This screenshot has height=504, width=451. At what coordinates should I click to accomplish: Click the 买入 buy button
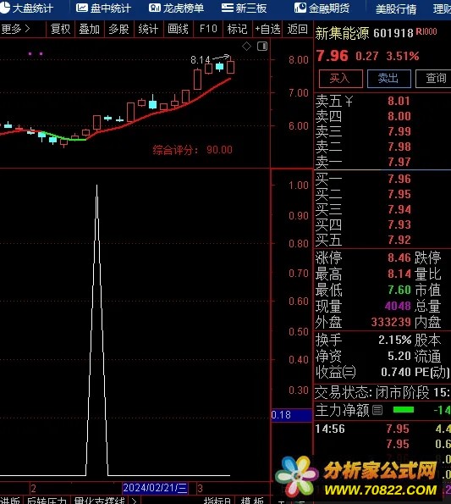click(x=341, y=79)
